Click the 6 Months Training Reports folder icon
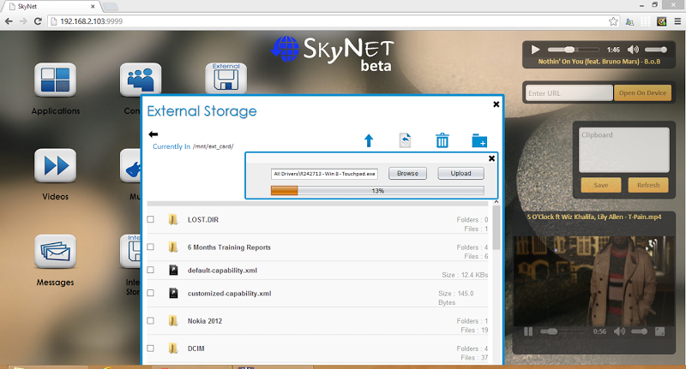The image size is (686, 369). [173, 247]
